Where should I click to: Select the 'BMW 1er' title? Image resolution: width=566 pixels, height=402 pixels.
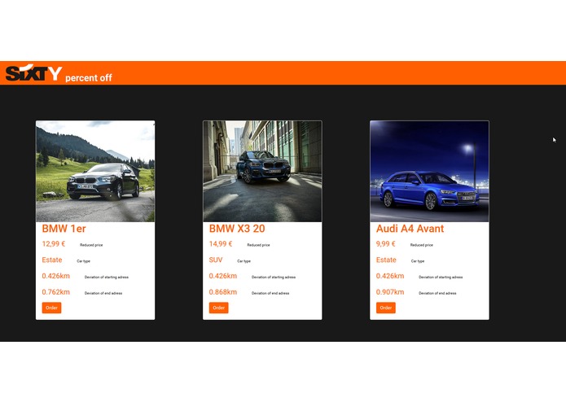tap(64, 229)
